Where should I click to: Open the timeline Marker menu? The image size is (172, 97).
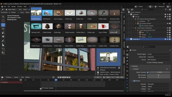(x=28, y=77)
